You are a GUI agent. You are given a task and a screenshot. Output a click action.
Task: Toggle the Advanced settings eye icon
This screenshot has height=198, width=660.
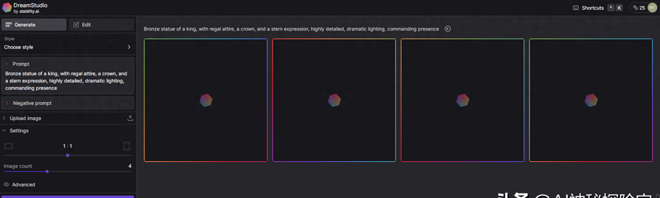[6, 185]
